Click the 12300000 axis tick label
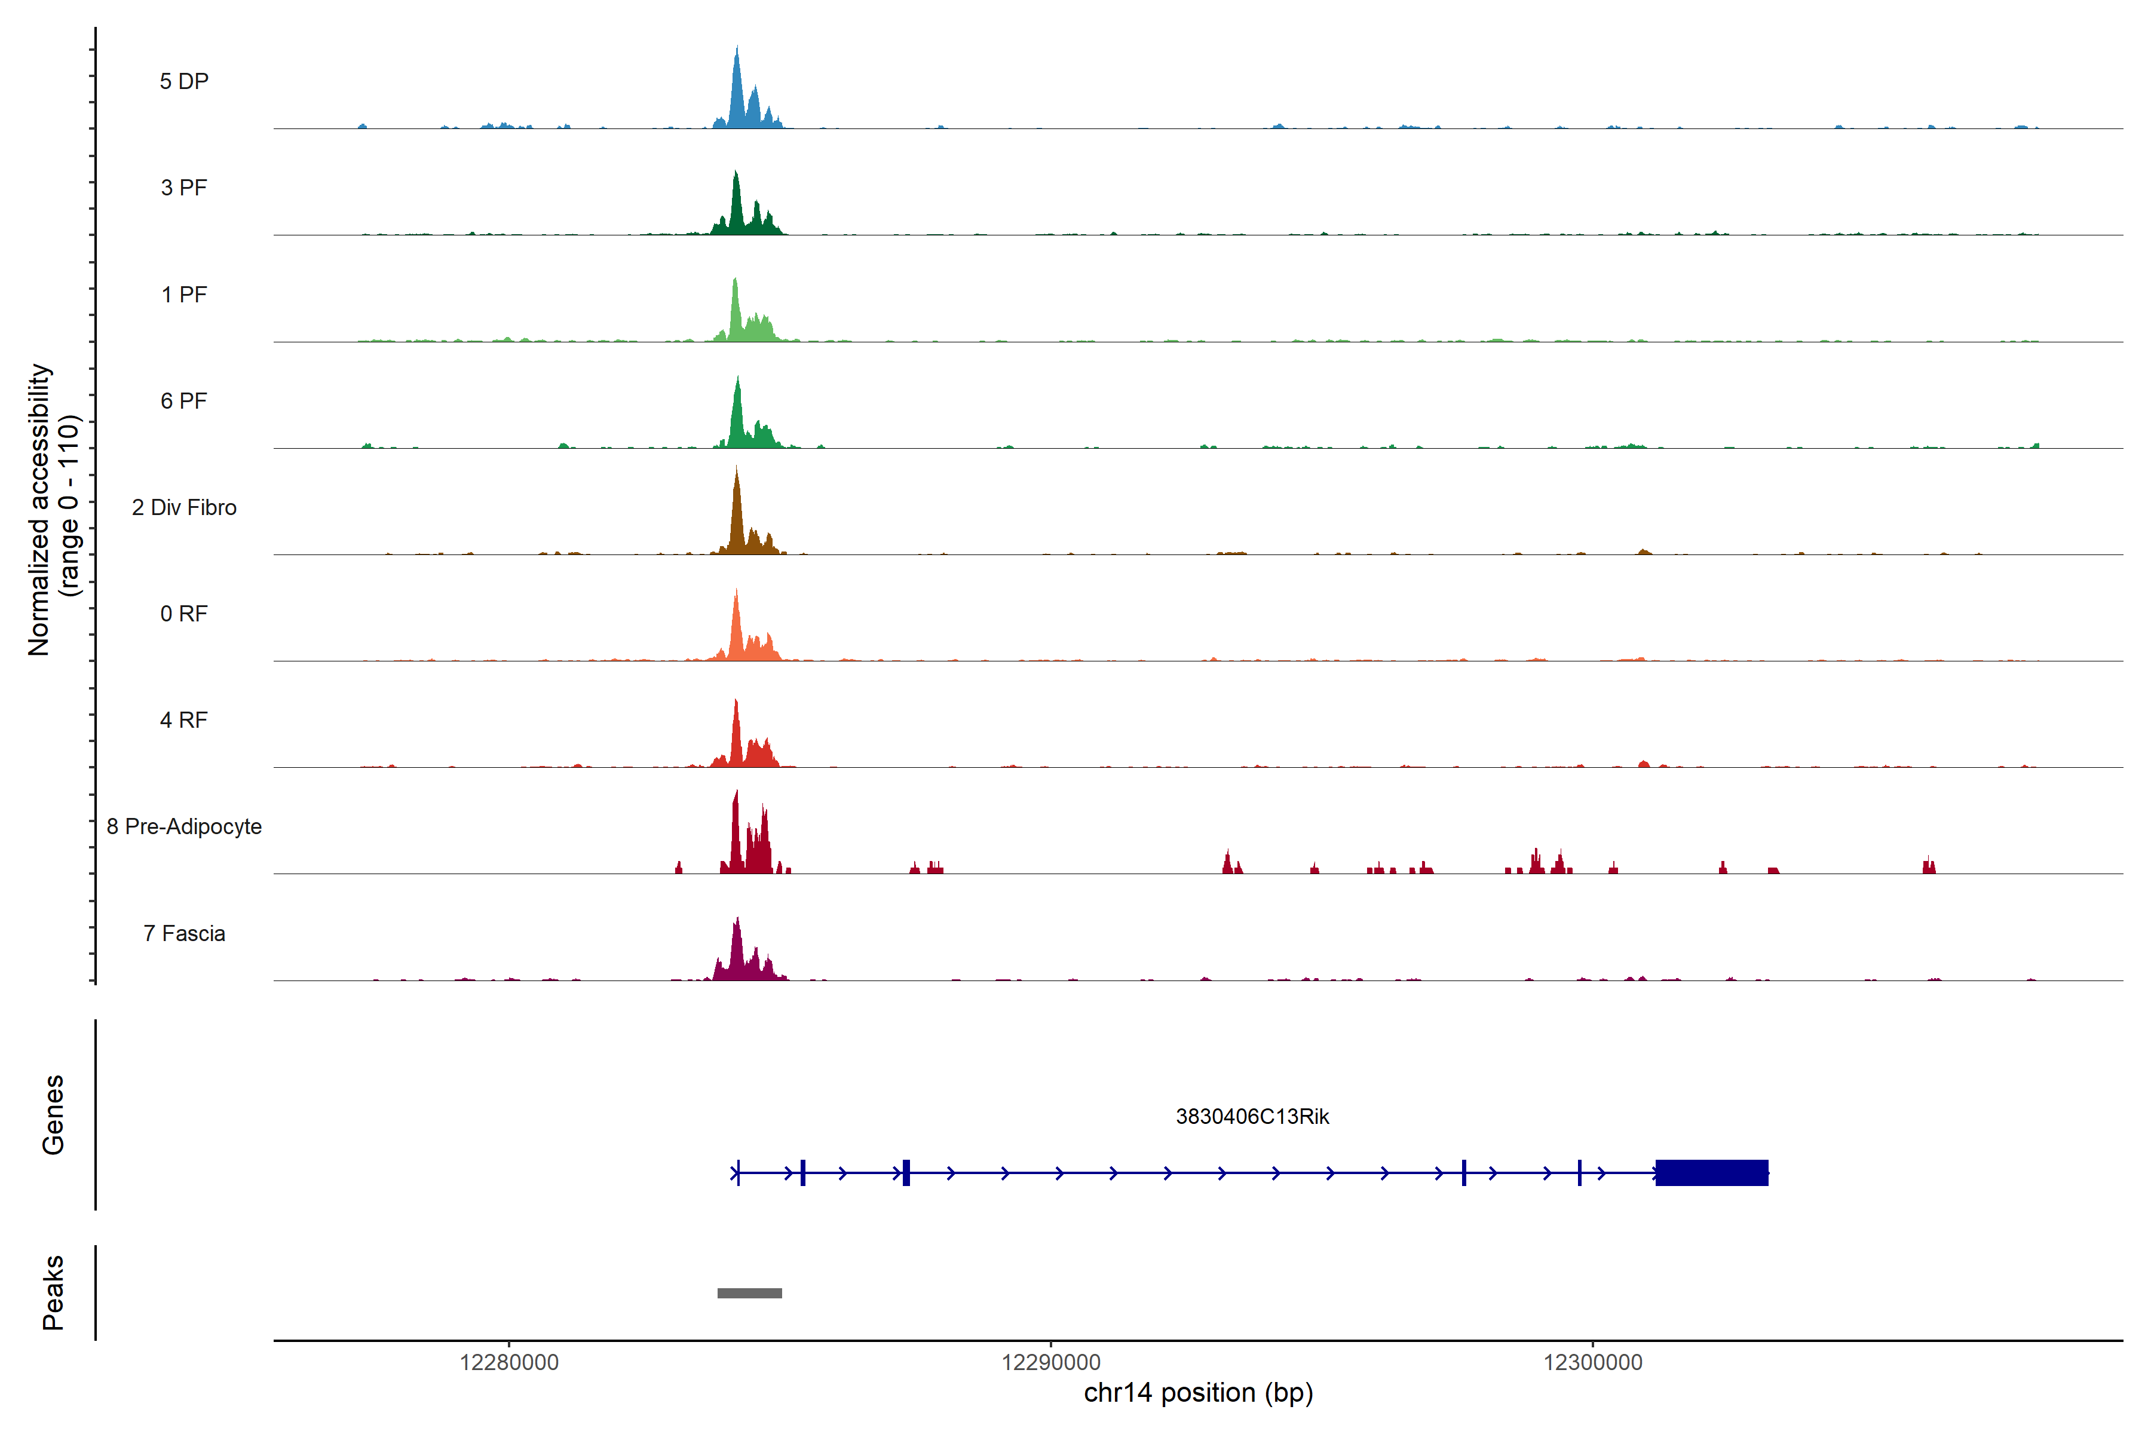This screenshot has height=1434, width=2151. [x=1593, y=1362]
